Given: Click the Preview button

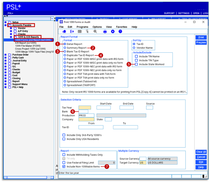Looking at the screenshot, I should [x=201, y=43].
